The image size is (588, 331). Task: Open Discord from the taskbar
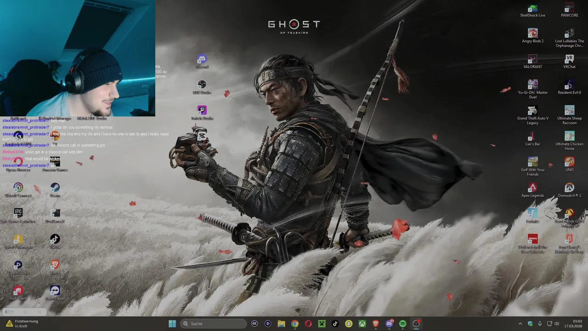pyautogui.click(x=390, y=324)
